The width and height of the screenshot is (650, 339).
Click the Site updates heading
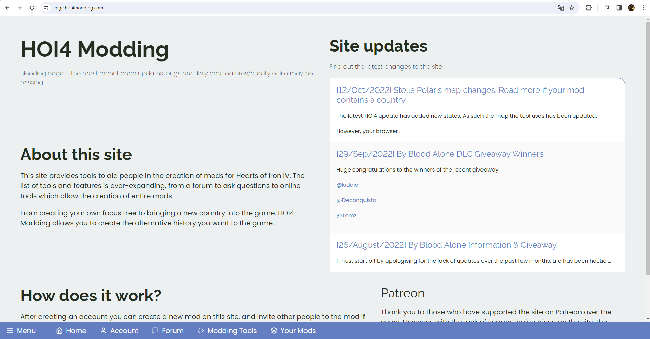tap(378, 46)
